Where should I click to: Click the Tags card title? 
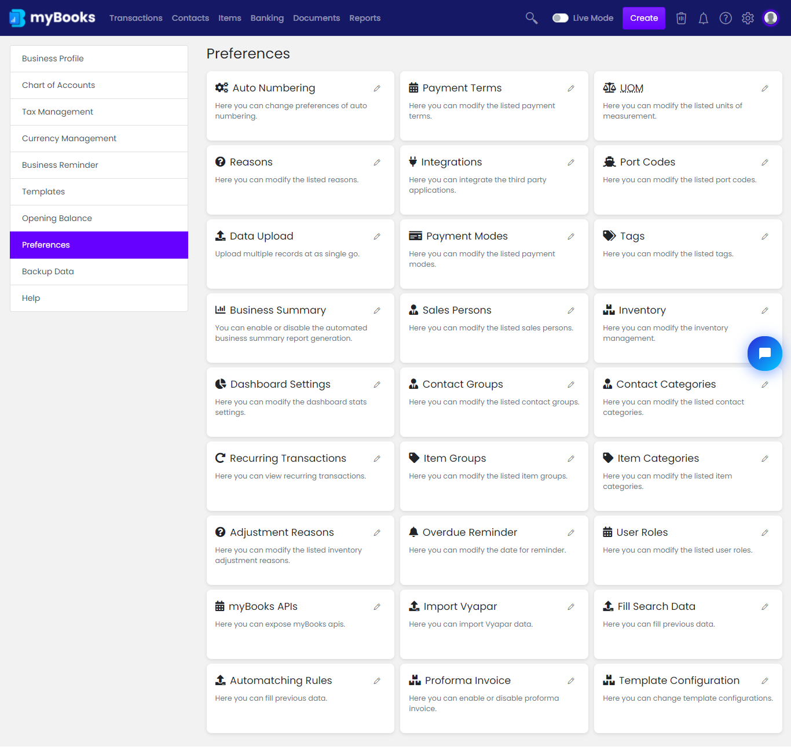(x=632, y=236)
